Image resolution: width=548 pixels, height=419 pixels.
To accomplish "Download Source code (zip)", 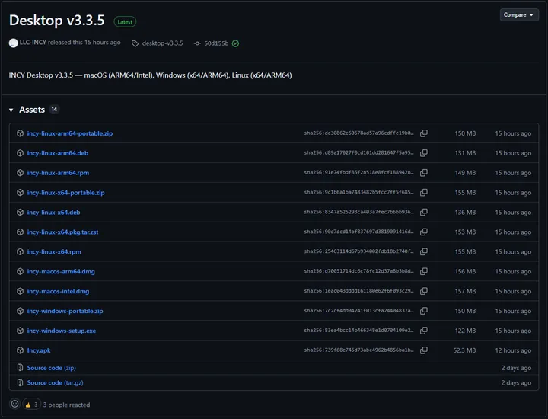I will 52,368.
